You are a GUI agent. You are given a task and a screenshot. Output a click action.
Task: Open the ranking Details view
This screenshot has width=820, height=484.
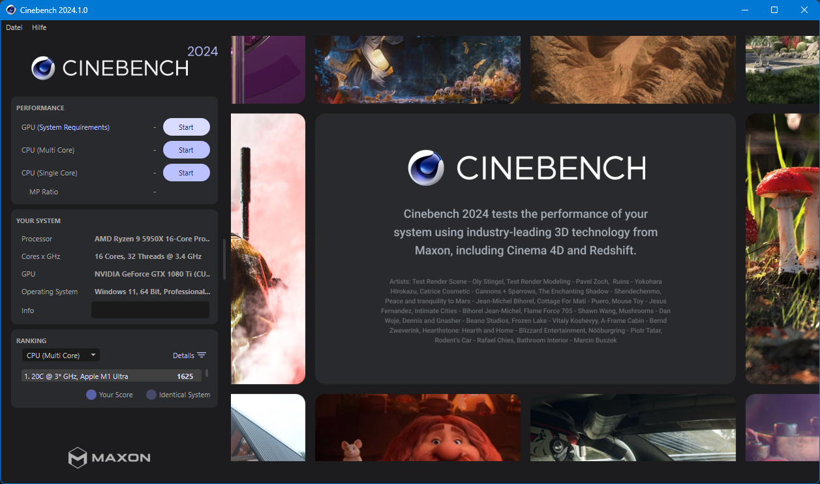coord(183,355)
